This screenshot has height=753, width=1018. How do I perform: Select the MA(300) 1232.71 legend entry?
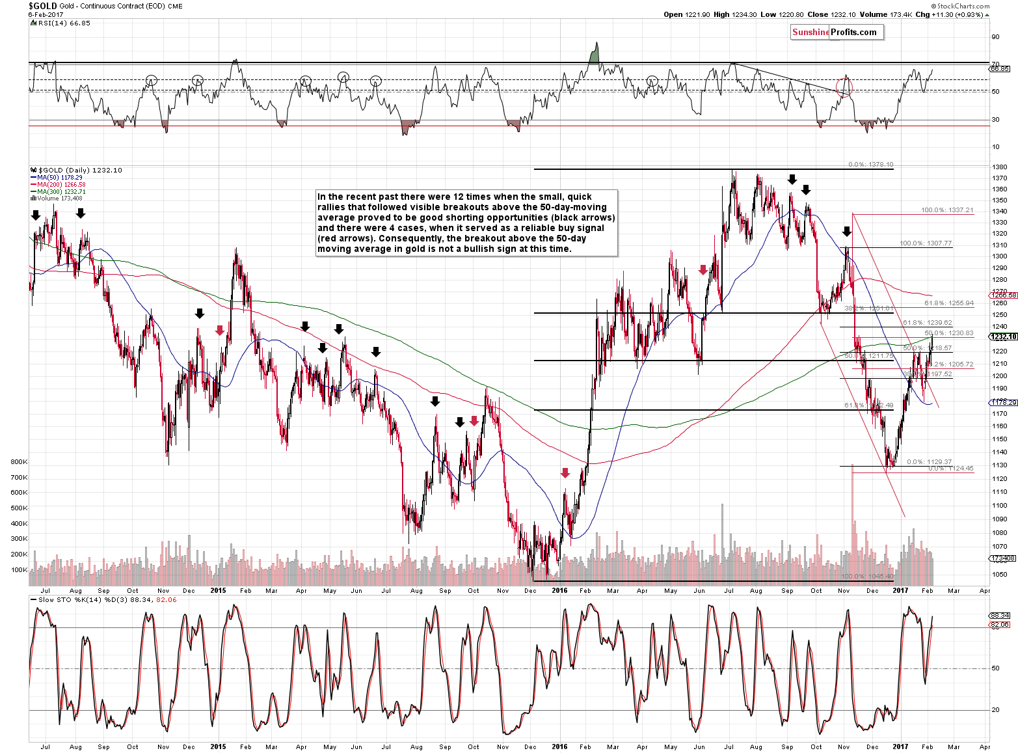pos(59,191)
